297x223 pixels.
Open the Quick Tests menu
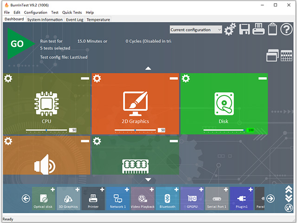coord(72,13)
